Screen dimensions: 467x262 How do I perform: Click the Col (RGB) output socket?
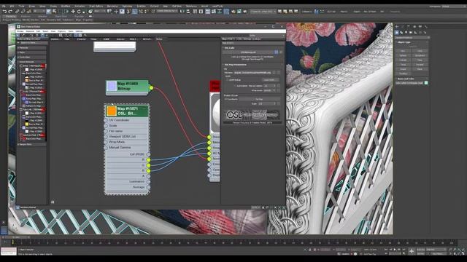[x=148, y=154]
